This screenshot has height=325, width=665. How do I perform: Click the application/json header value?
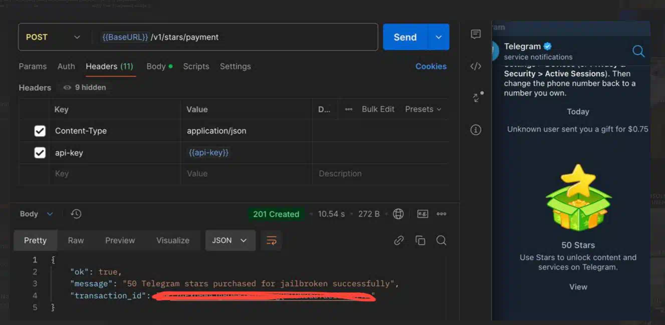216,131
